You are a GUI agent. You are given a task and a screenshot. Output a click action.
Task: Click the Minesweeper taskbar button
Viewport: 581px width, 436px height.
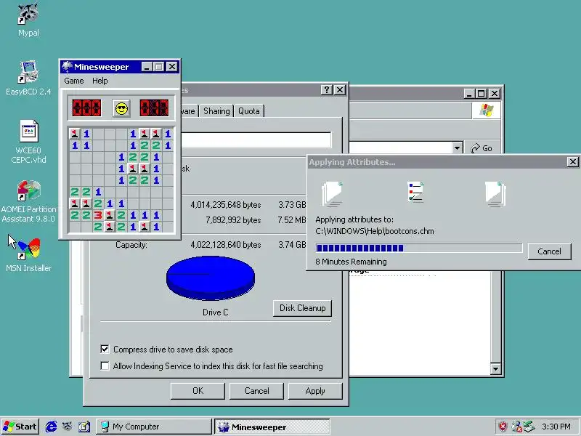(x=272, y=427)
